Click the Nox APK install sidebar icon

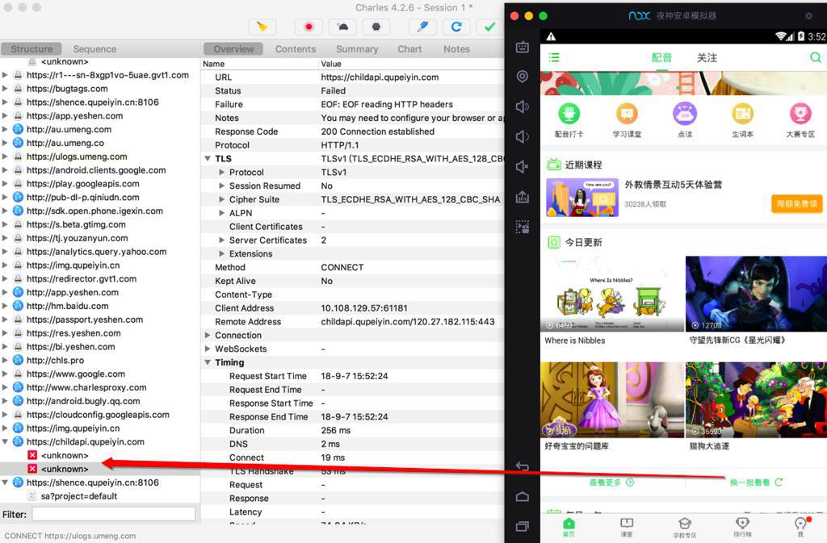(523, 197)
